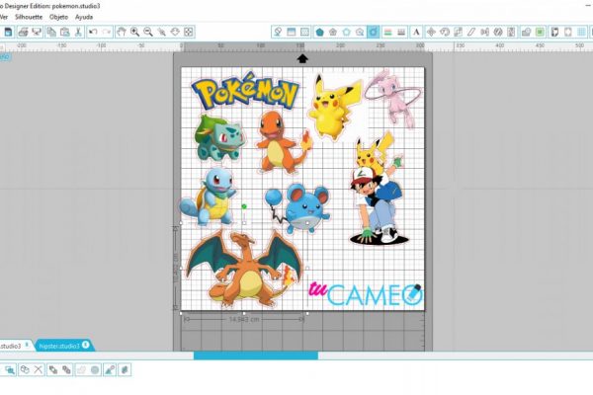Click the Print icon in toolbar
The height and width of the screenshot is (395, 593).
(x=23, y=32)
